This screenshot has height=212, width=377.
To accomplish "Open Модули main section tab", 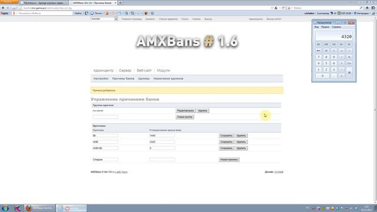I will (x=163, y=71).
